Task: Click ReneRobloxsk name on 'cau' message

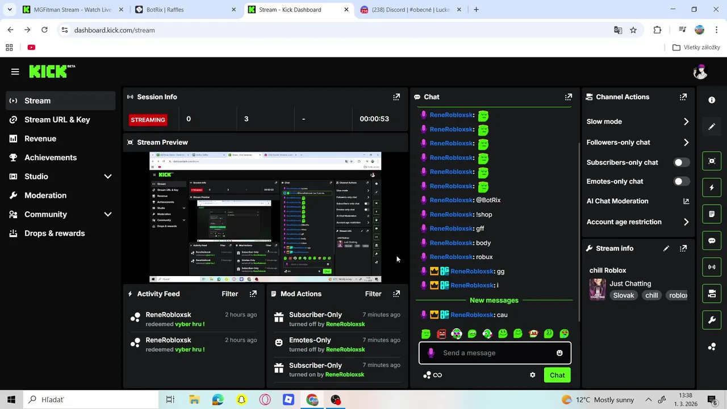Action: pos(471,315)
